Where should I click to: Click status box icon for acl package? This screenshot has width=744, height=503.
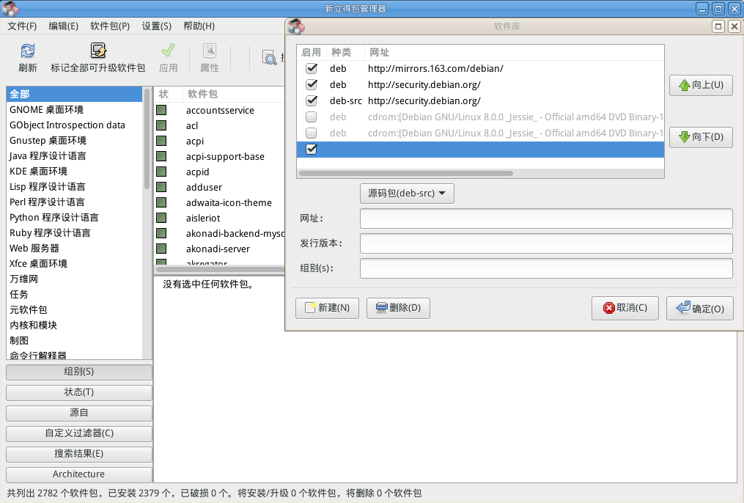click(x=161, y=125)
